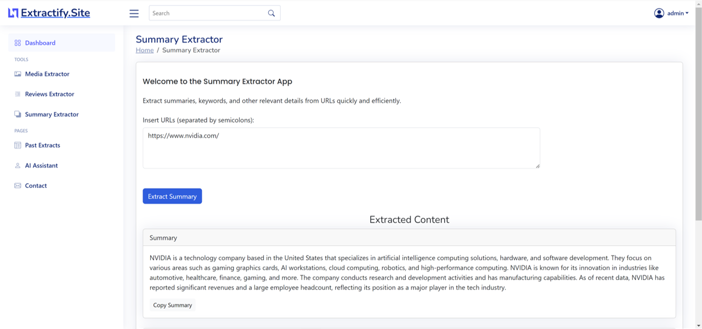Click the Extractify.Site logo icon
The image size is (702, 329).
pyautogui.click(x=13, y=13)
